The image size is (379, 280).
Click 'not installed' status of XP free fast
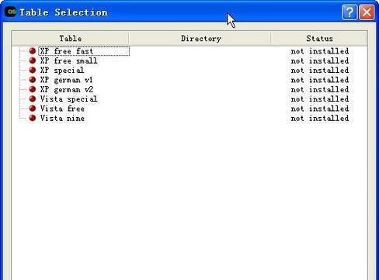tap(320, 51)
